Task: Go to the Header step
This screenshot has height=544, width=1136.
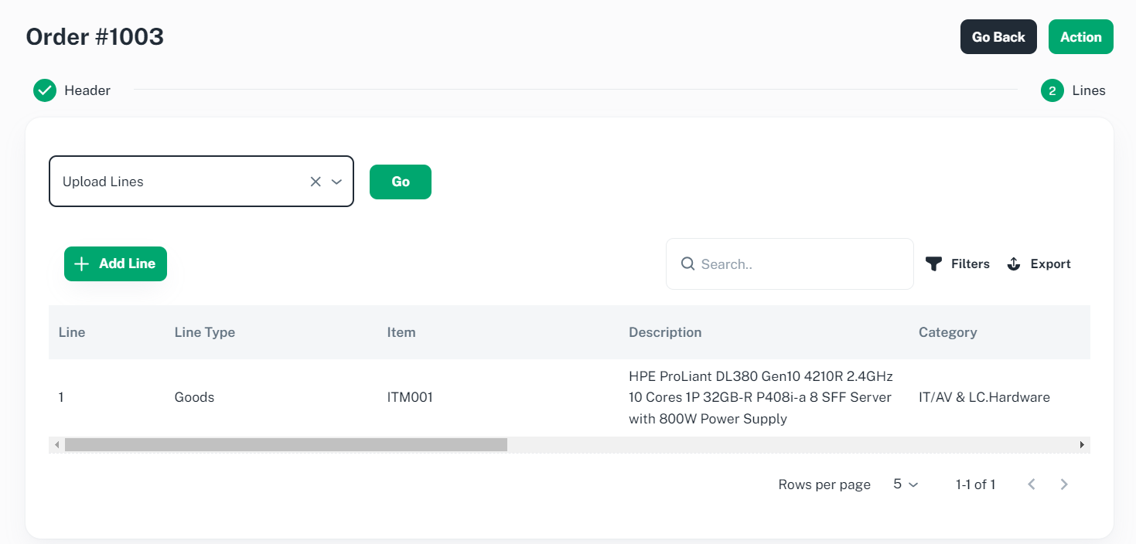Action: coord(87,90)
